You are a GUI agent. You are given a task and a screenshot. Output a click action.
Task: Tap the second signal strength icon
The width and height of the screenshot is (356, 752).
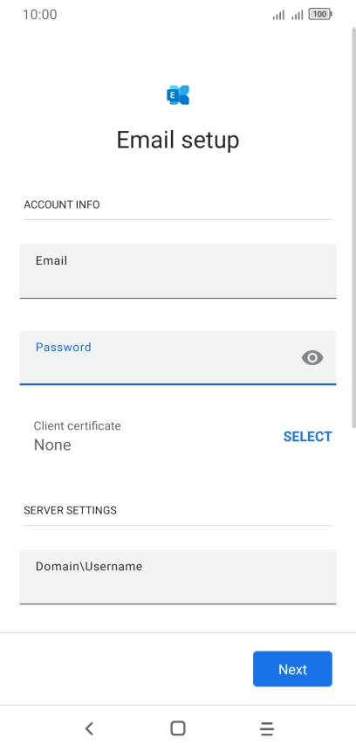pos(298,16)
